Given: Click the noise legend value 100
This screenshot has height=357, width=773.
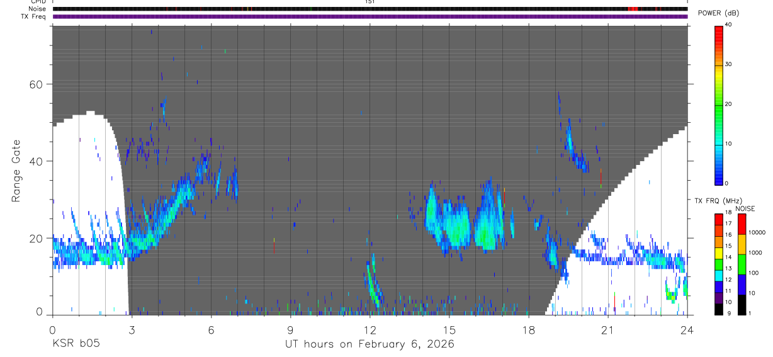Looking at the screenshot, I should point(754,273).
